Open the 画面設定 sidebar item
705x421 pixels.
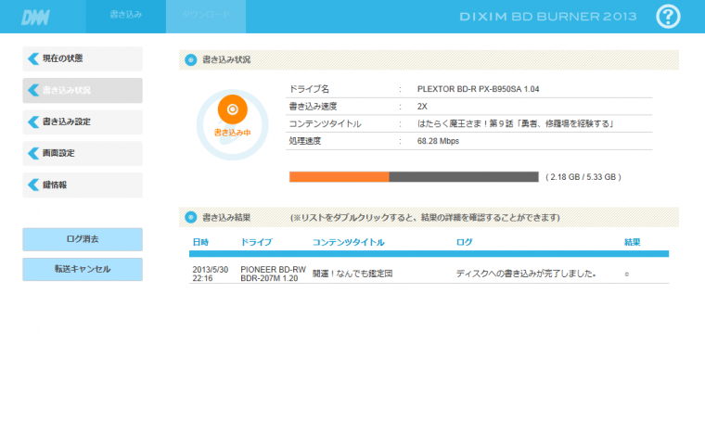[x=83, y=153]
